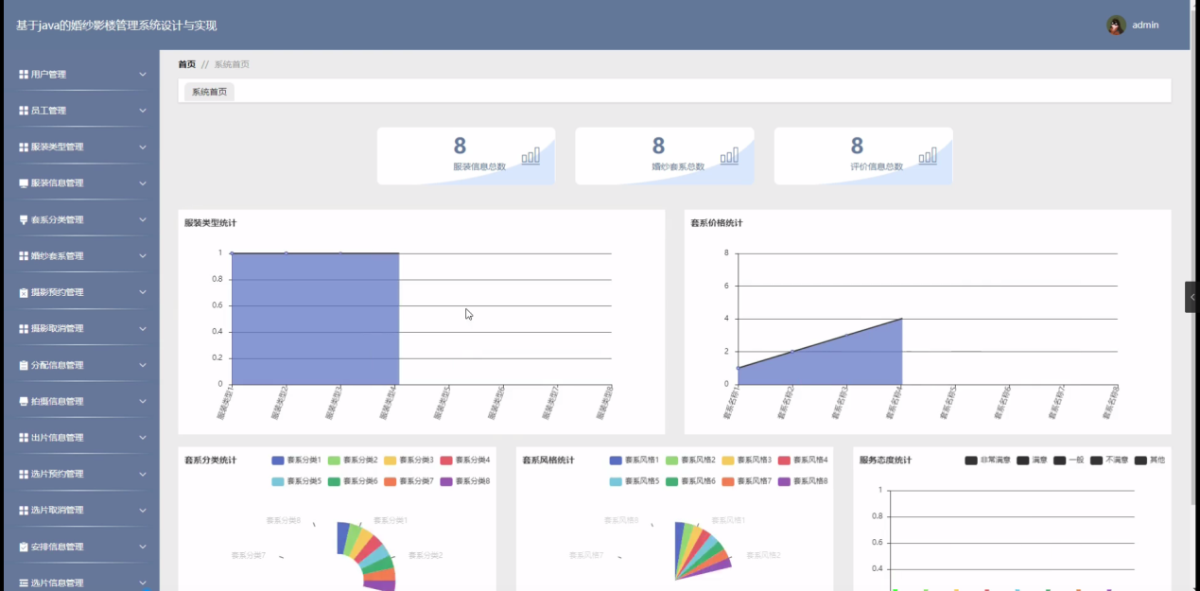Click the 系统首页 breadcrumb text

pos(232,64)
